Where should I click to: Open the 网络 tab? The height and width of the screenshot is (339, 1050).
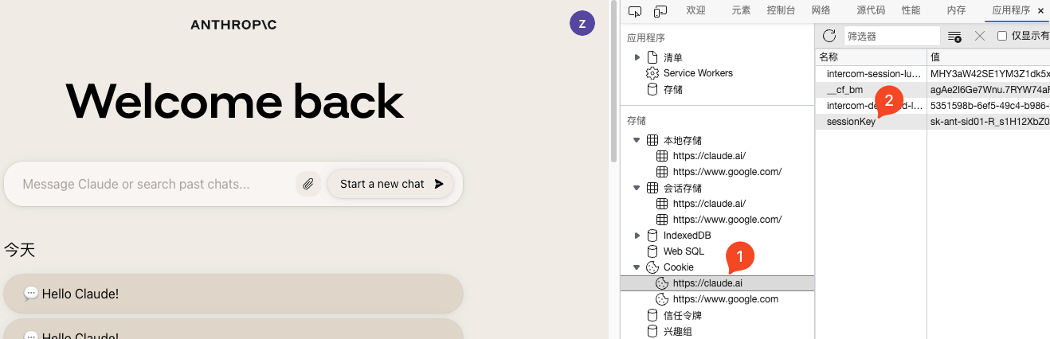click(821, 10)
